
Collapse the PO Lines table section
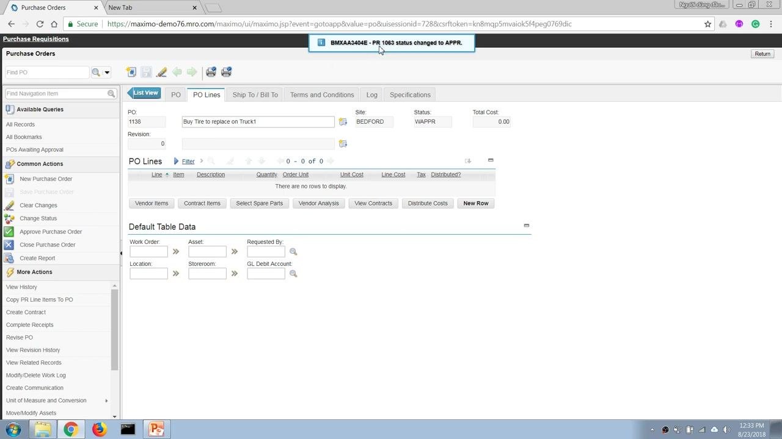491,160
